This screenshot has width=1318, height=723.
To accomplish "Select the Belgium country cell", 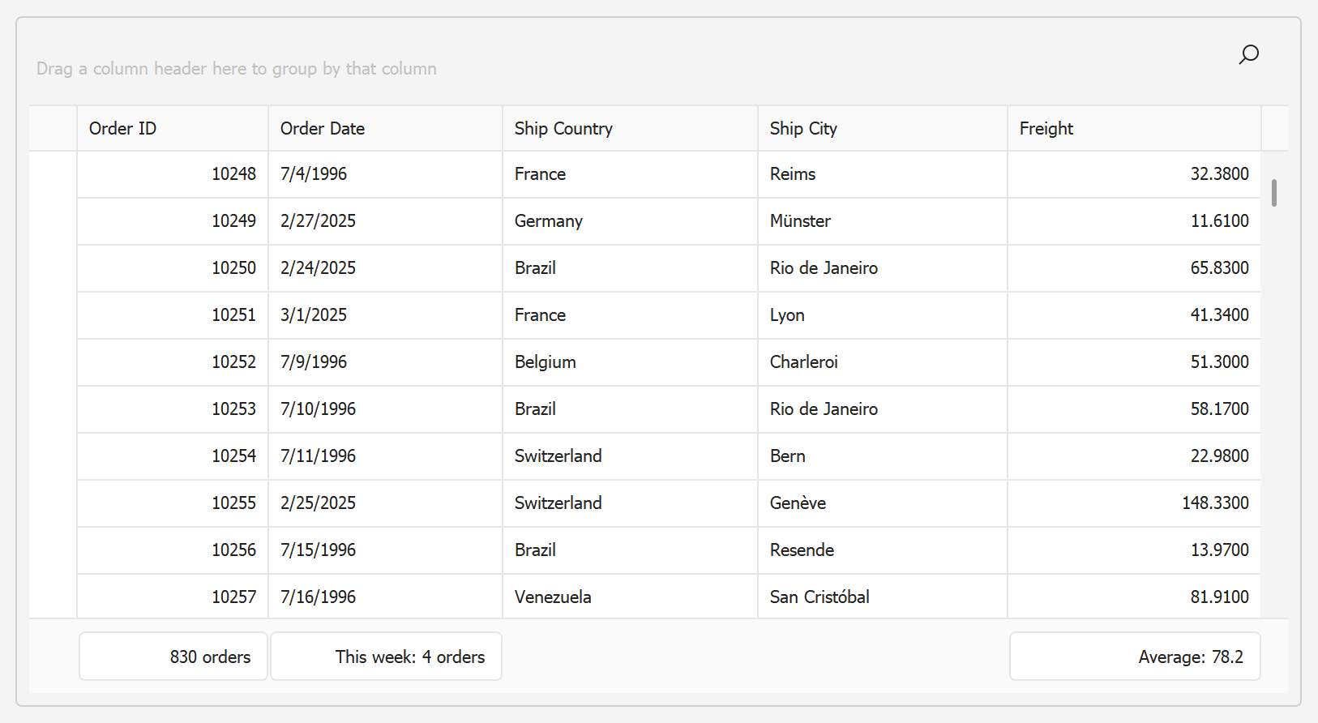I will pos(629,362).
